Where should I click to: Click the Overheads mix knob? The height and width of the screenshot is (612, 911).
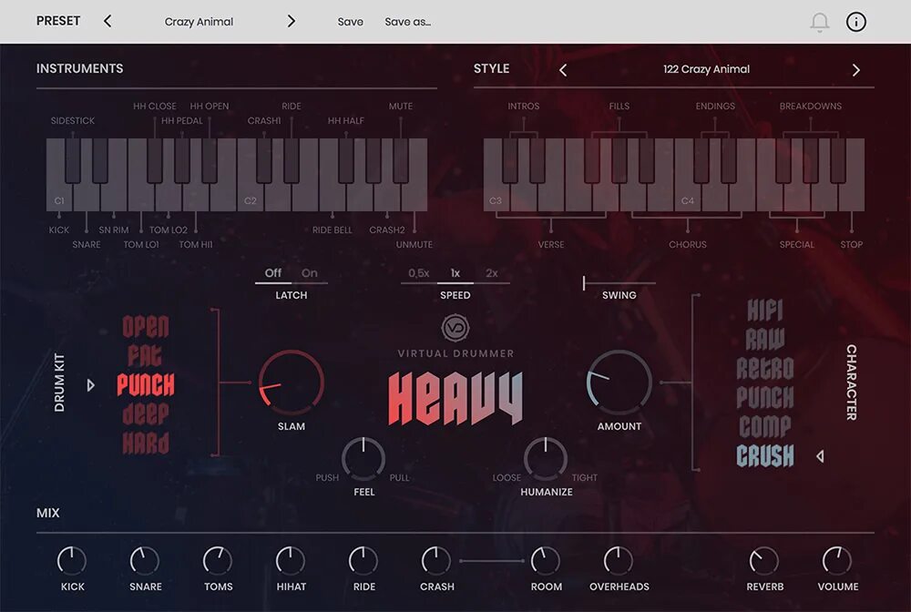[x=619, y=561]
